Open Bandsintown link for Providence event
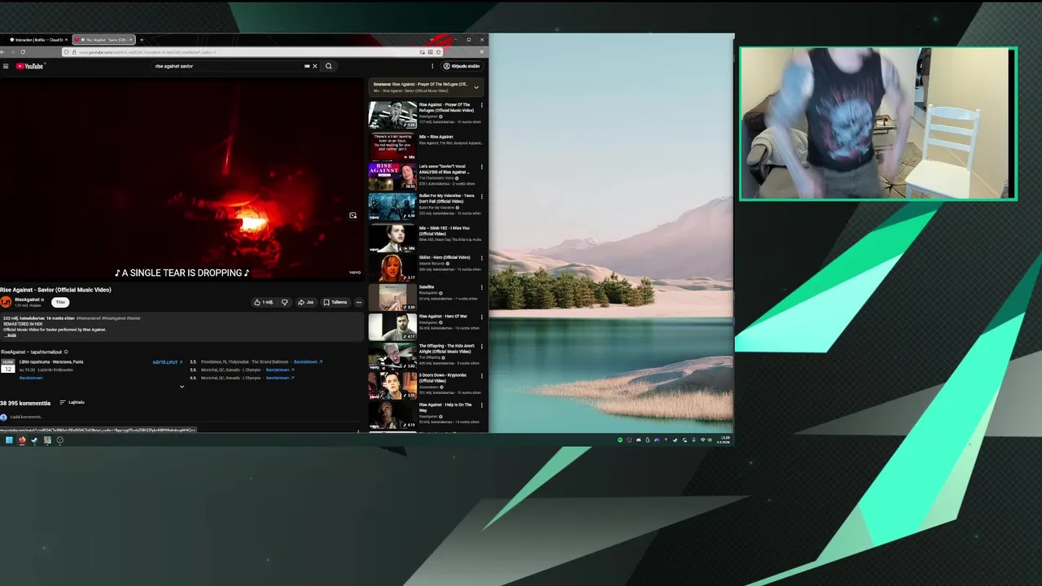Viewport: 1042px width, 586px height. click(x=309, y=362)
